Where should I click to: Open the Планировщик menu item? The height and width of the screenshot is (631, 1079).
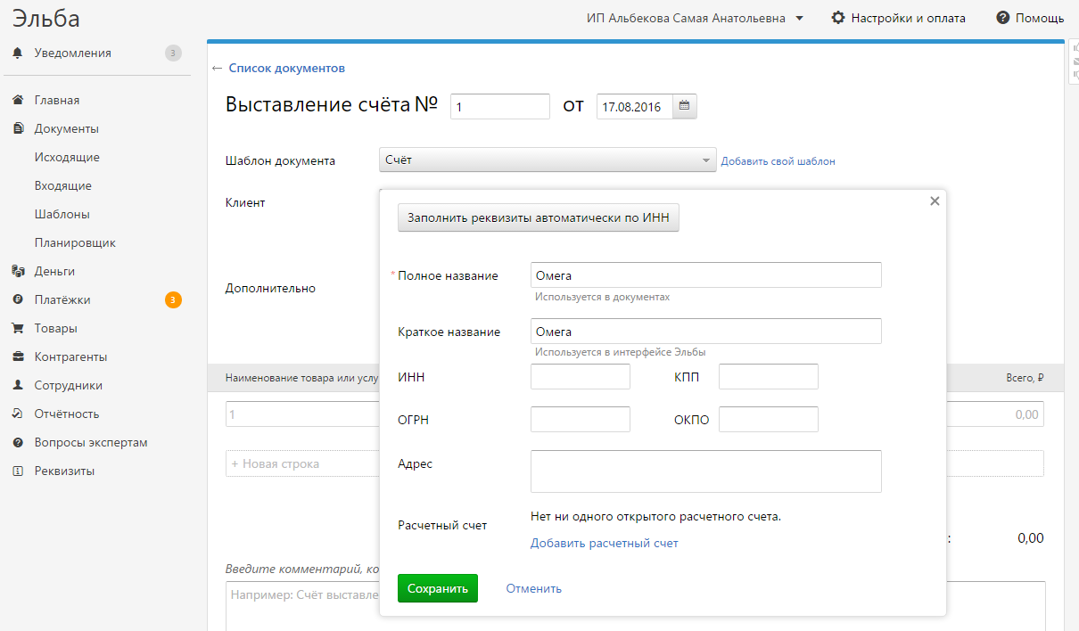pos(75,242)
